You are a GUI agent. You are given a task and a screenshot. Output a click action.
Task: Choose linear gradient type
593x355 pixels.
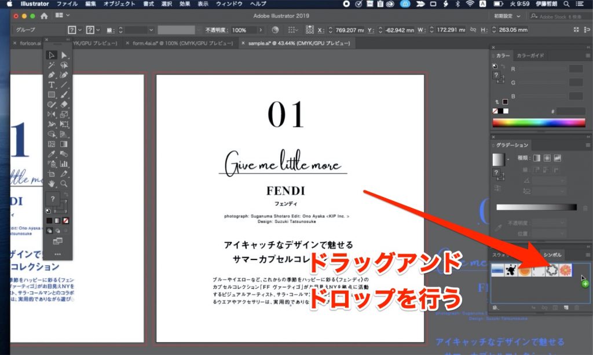pos(537,158)
